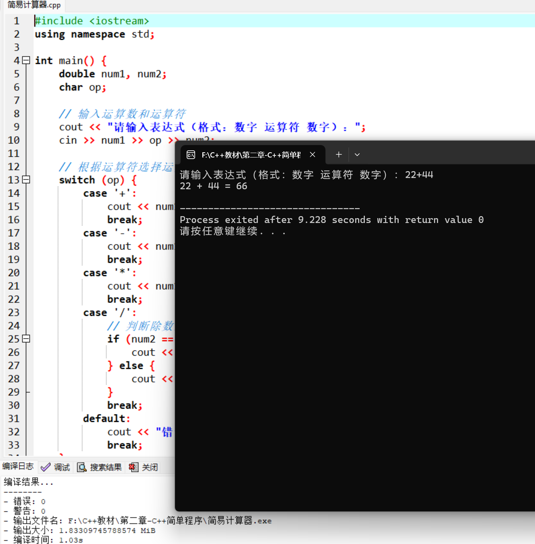
Task: Click the "char op;" declaration line
Action: pos(82,87)
